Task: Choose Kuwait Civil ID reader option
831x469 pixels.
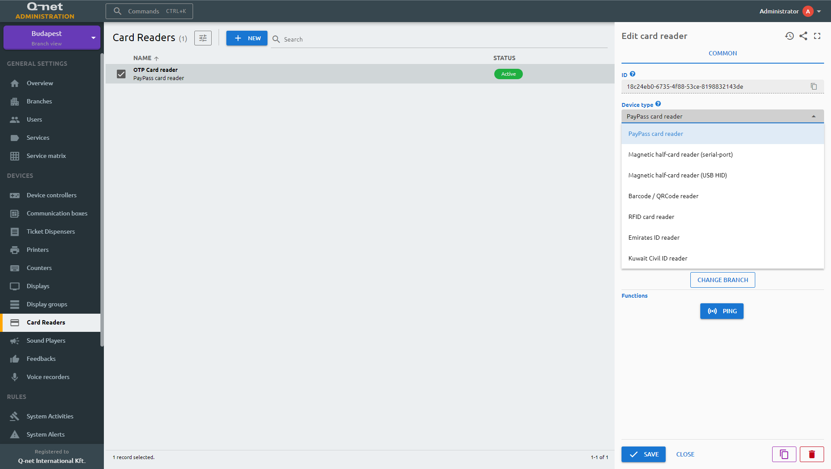Action: tap(722, 258)
